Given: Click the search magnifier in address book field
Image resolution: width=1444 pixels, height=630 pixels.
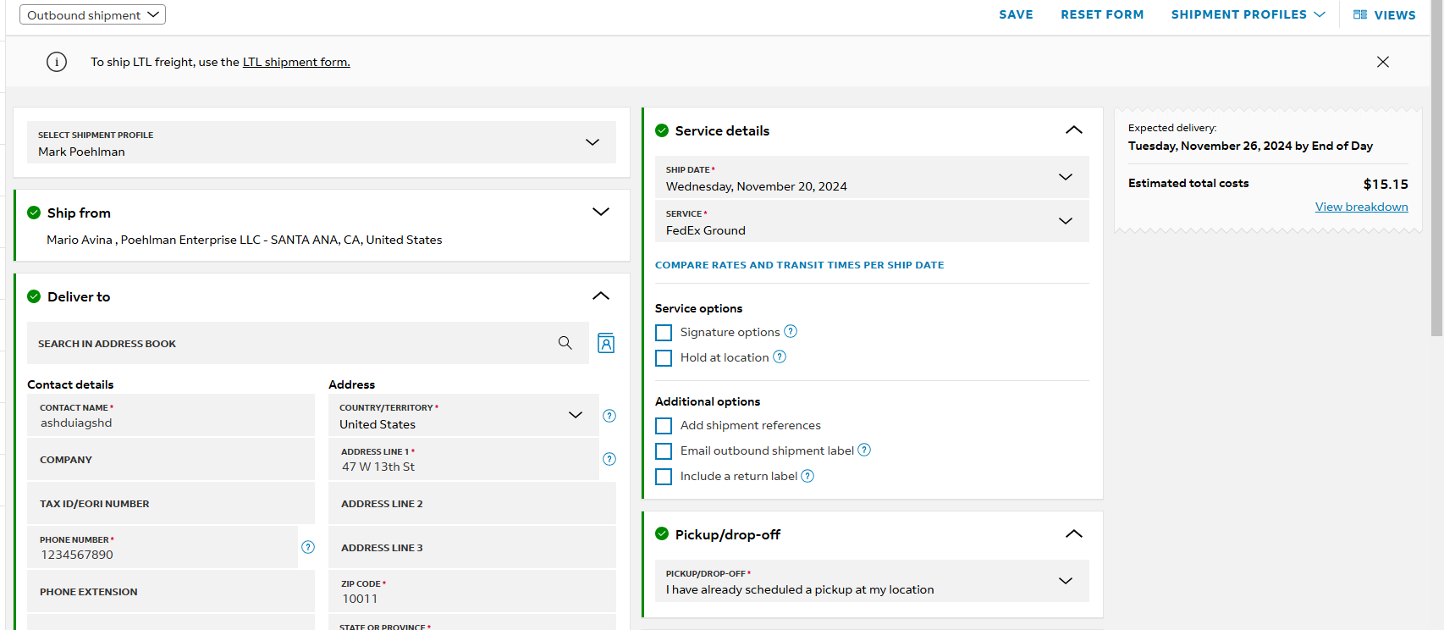Looking at the screenshot, I should [x=565, y=343].
